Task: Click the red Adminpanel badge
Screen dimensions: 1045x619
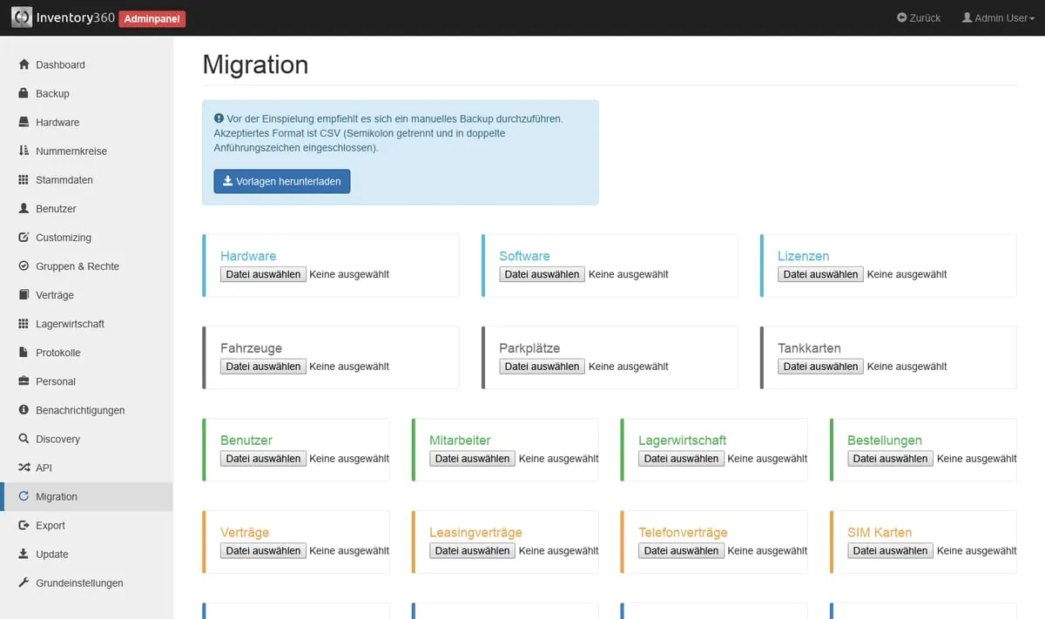Action: coord(152,18)
